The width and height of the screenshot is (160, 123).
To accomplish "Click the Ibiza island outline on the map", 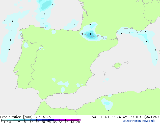I will [x=104, y=72].
